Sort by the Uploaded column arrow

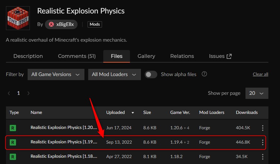tap(133, 113)
